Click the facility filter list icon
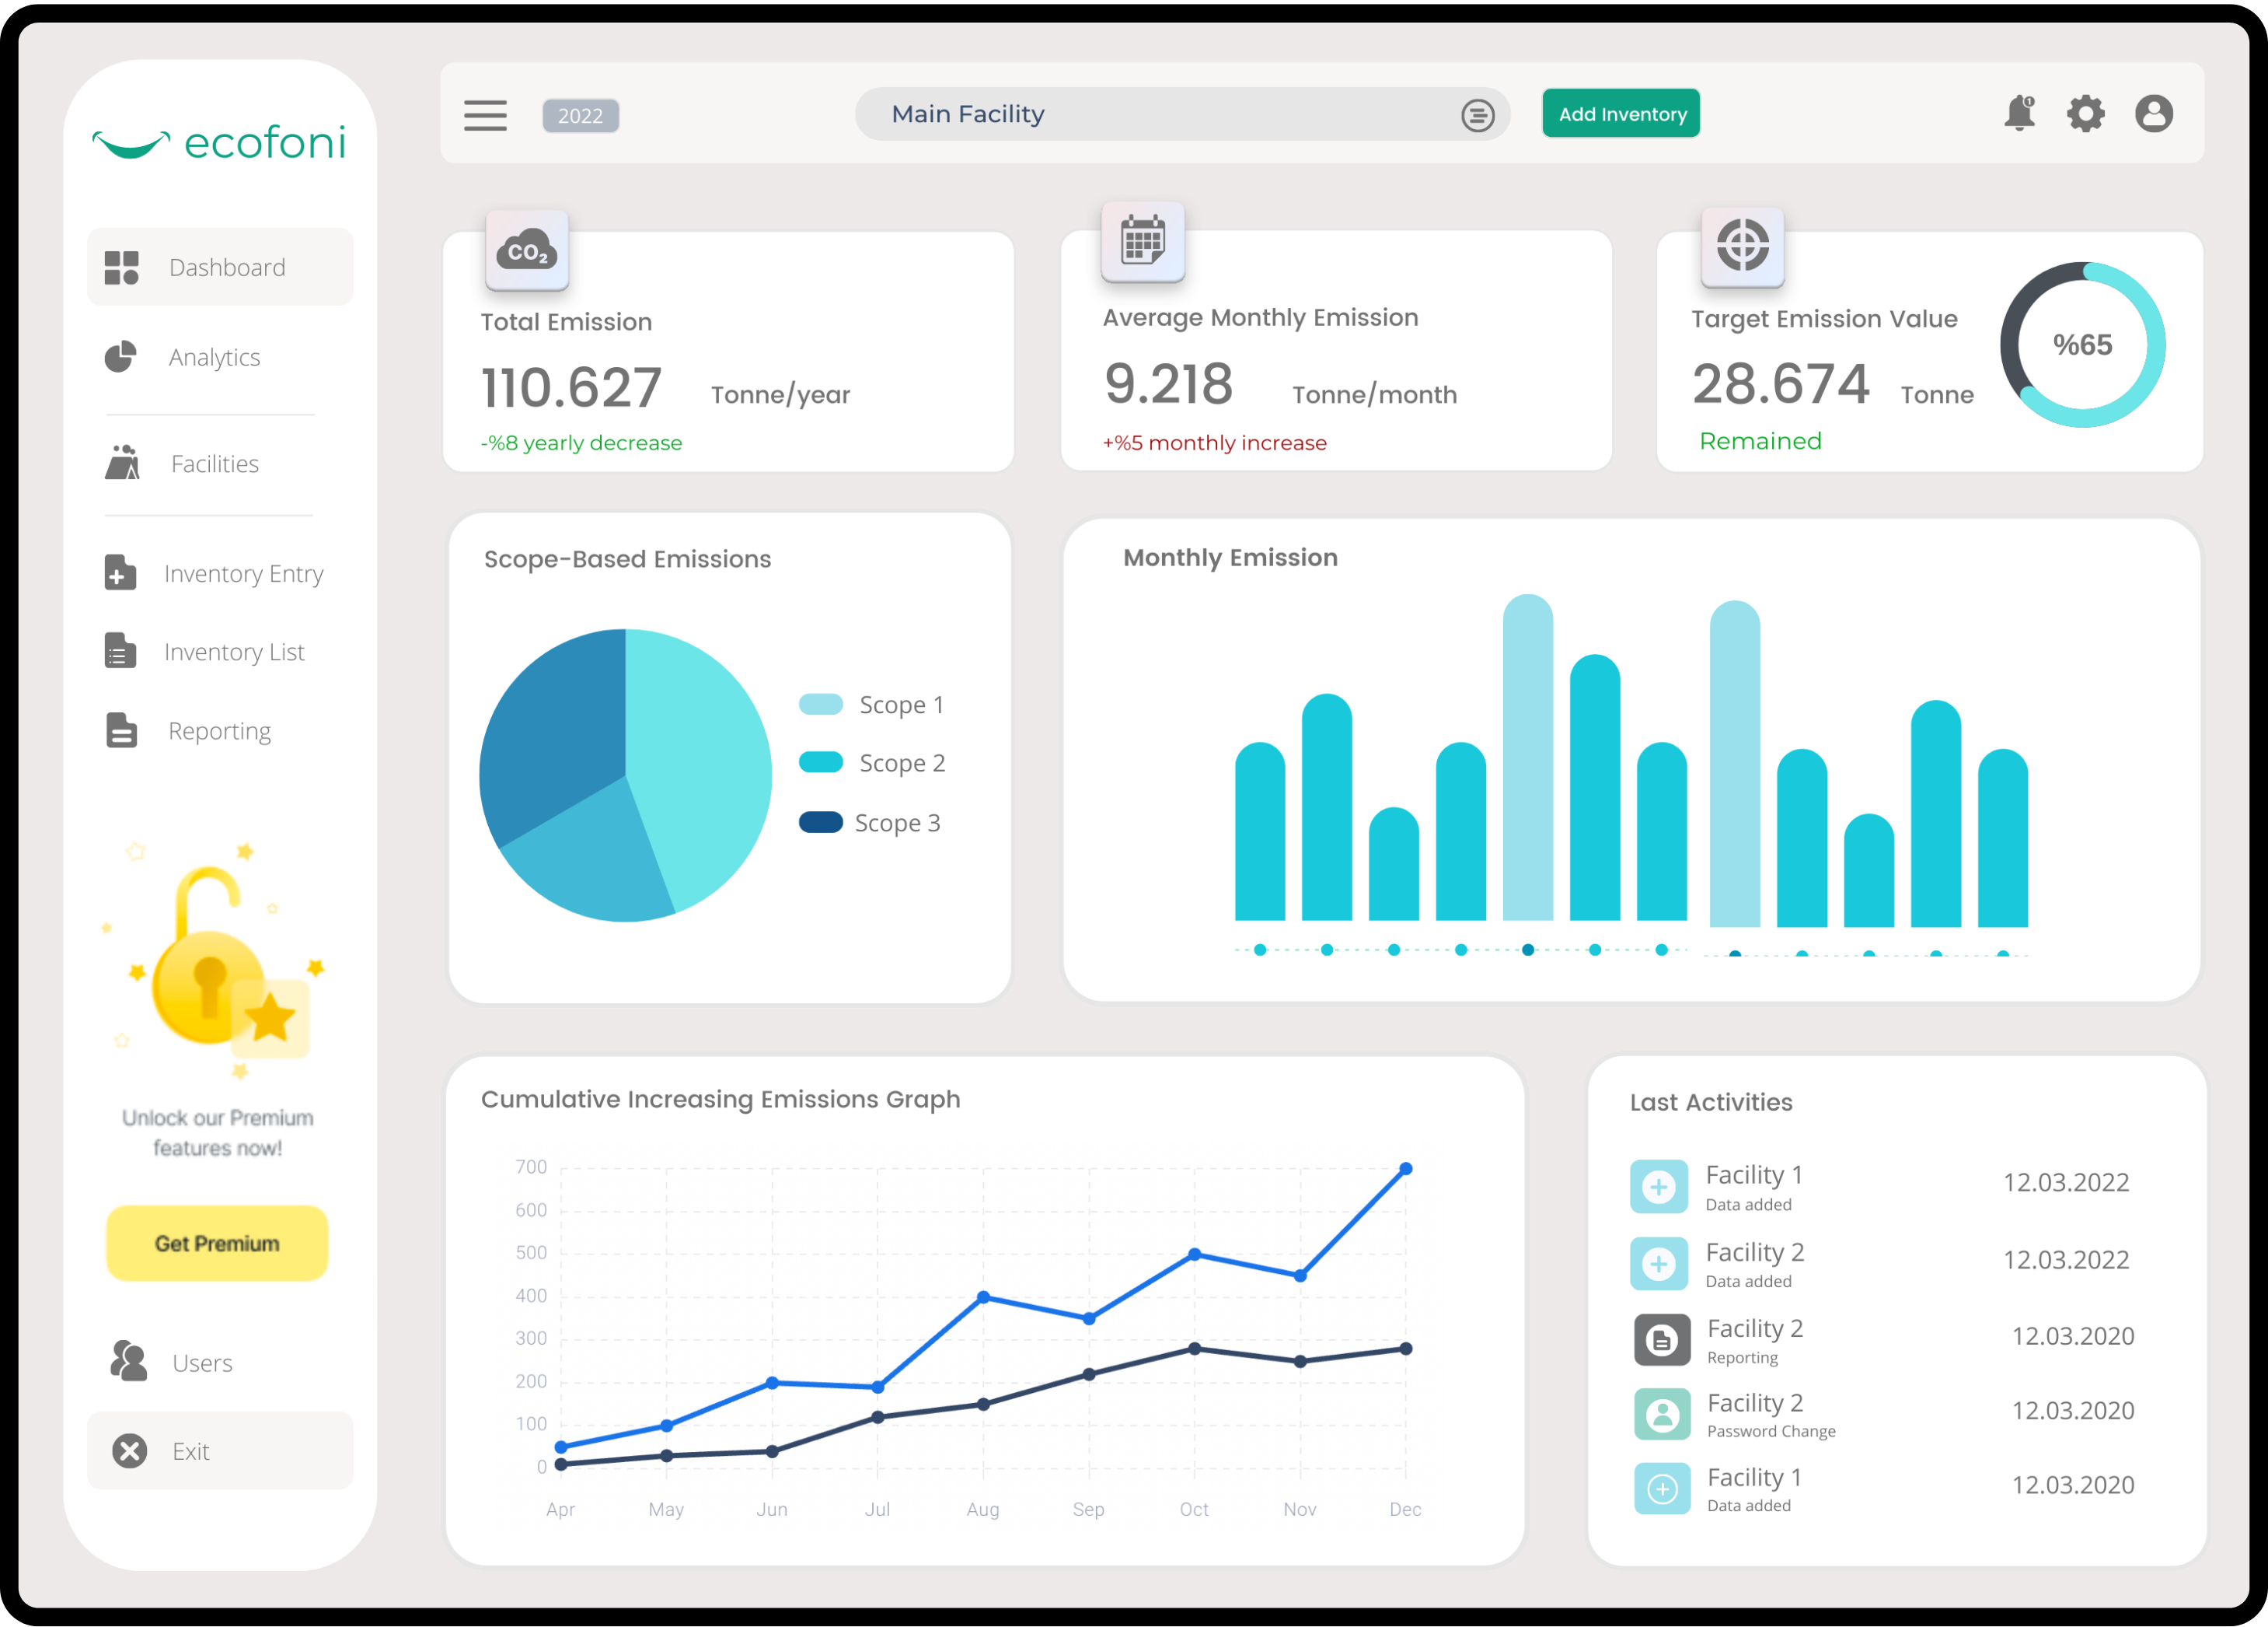The width and height of the screenshot is (2268, 1627). 1477,115
